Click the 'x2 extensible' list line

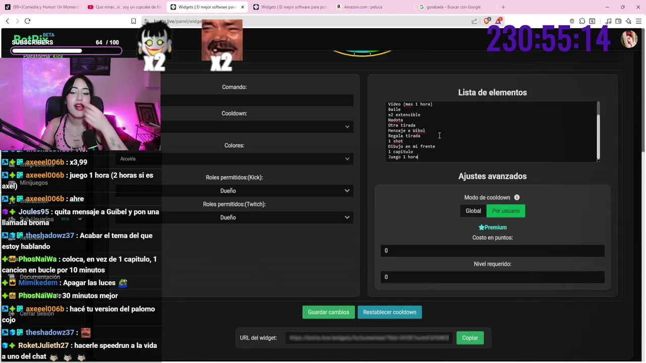pos(404,115)
